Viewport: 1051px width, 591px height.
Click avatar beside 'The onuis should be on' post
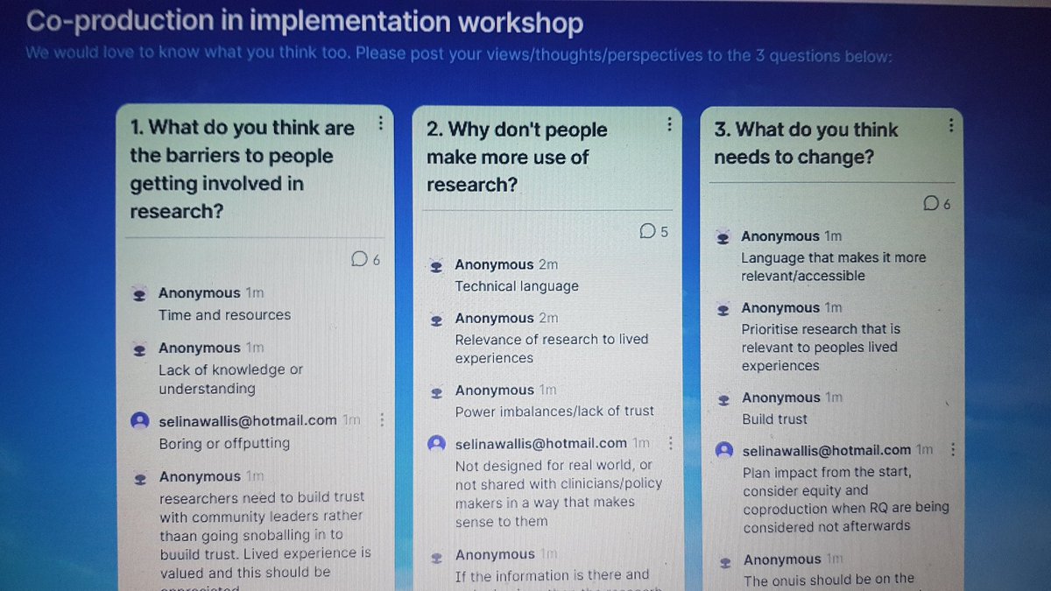724,561
